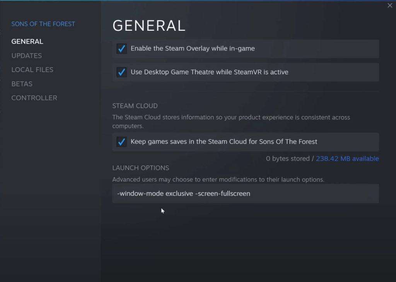Switch to the UPDATES tab
The image size is (396, 282).
click(26, 56)
